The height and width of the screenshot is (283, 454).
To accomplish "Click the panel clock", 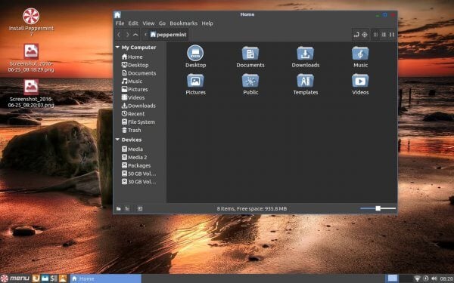I will 446,278.
